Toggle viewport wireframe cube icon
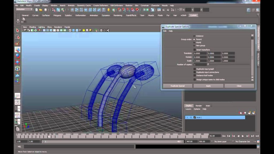Image resolution: width=274 pixels, height=154 pixels. pyautogui.click(x=70, y=30)
